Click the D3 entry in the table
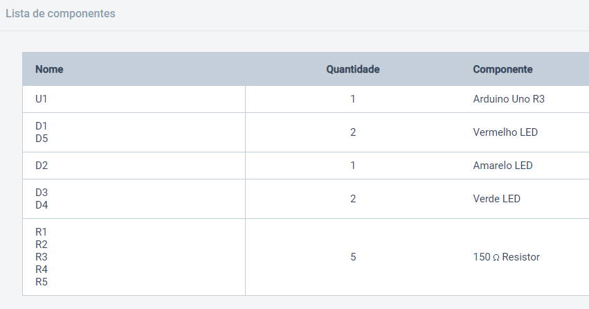This screenshot has height=309, width=589. point(42,193)
